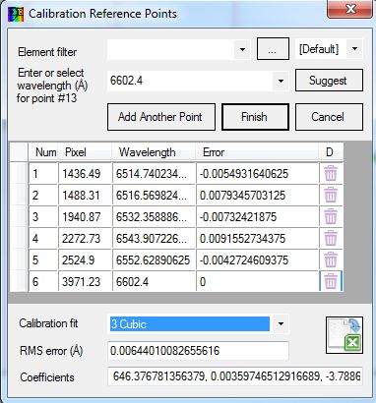Select pixel cell 1436.49
This screenshot has width=376, height=403.
[x=86, y=174]
